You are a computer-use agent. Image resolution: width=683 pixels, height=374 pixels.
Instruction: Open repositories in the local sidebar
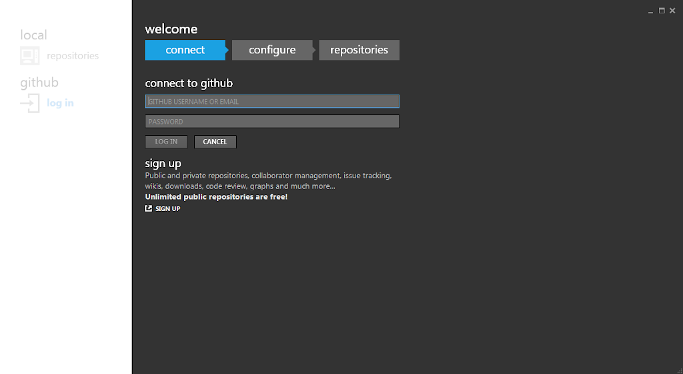[73, 56]
